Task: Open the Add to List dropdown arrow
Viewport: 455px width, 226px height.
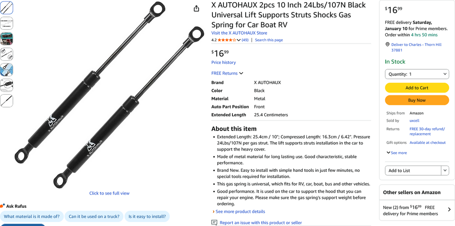Action: (445, 170)
